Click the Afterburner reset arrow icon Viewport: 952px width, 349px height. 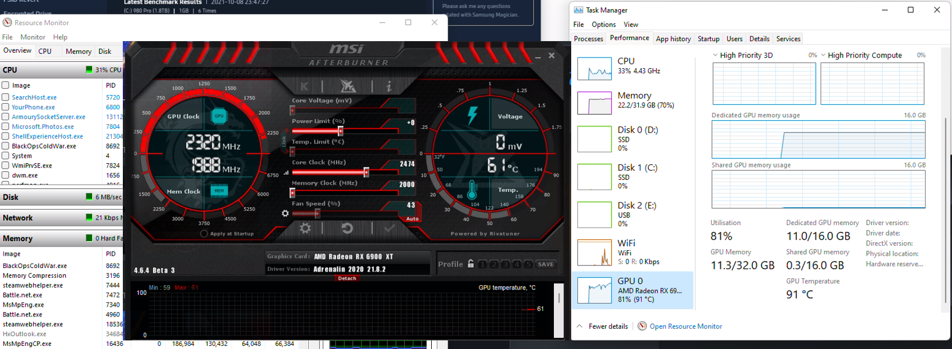tap(347, 228)
